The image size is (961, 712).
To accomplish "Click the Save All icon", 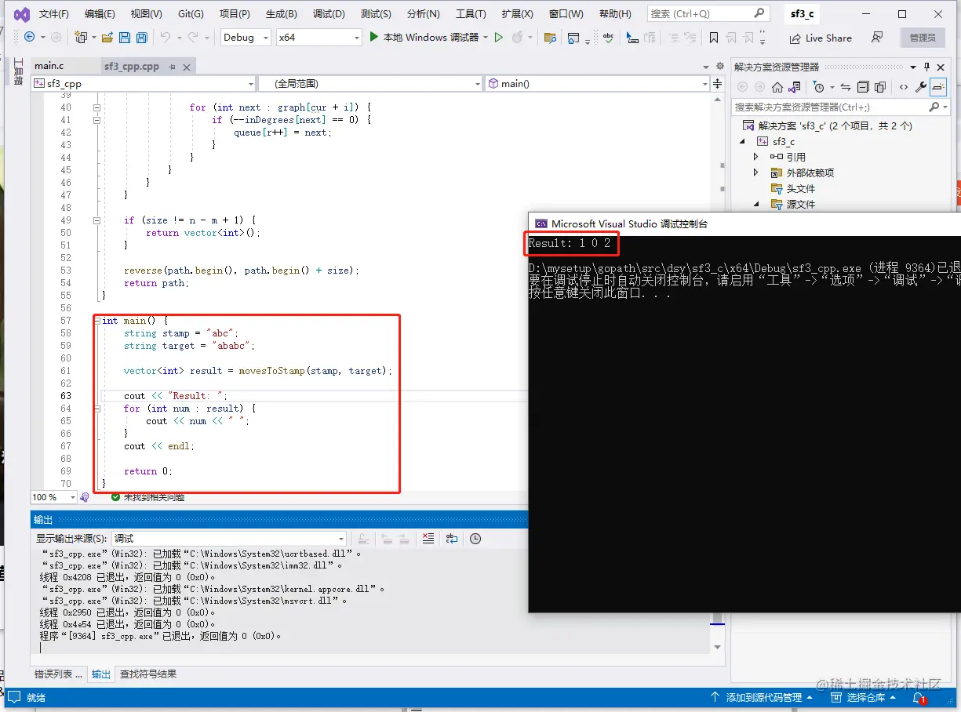I will coord(142,37).
